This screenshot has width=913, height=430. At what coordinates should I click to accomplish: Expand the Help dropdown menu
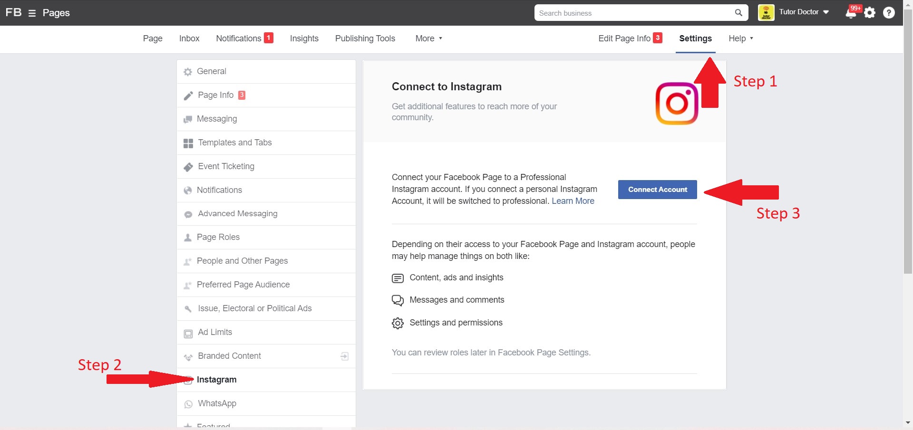[741, 38]
